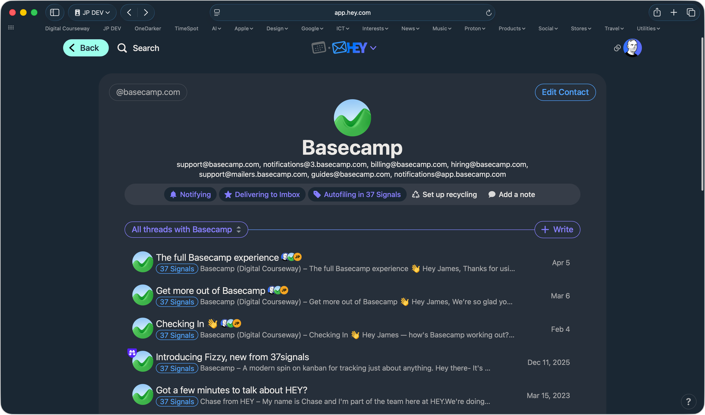This screenshot has width=705, height=415.
Task: Click the page vertical scrollbar
Action: 702,114
